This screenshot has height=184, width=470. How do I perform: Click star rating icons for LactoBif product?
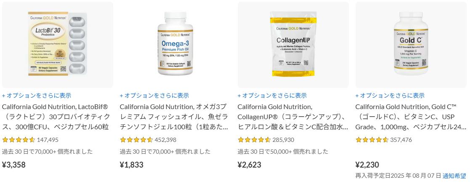[19, 139]
